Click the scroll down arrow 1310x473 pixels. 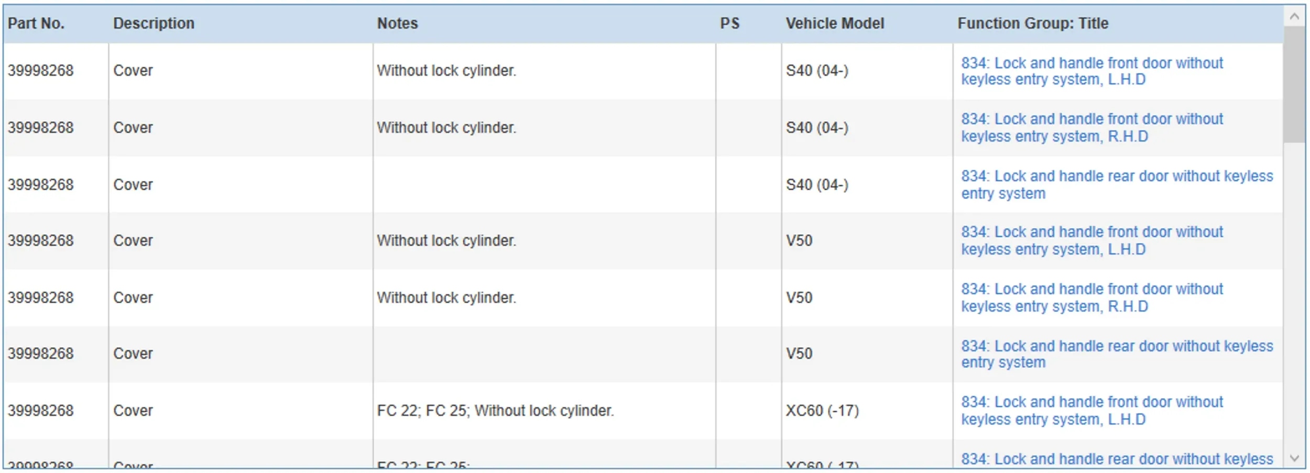[1294, 458]
